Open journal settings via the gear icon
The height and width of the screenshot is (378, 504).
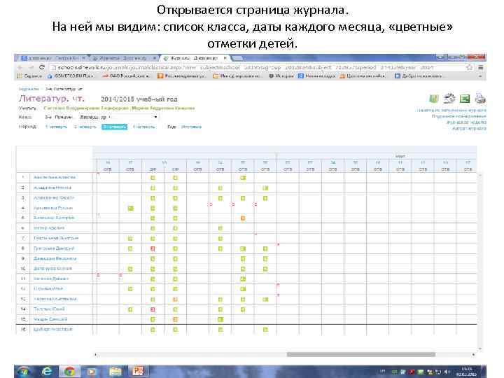(x=449, y=99)
